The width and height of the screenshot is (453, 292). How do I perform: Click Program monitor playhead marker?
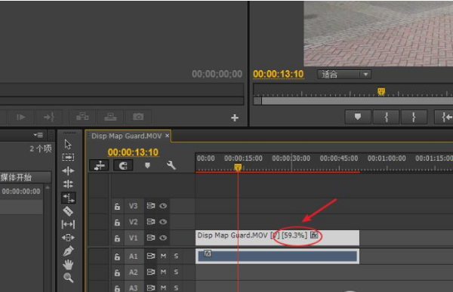tap(381, 91)
